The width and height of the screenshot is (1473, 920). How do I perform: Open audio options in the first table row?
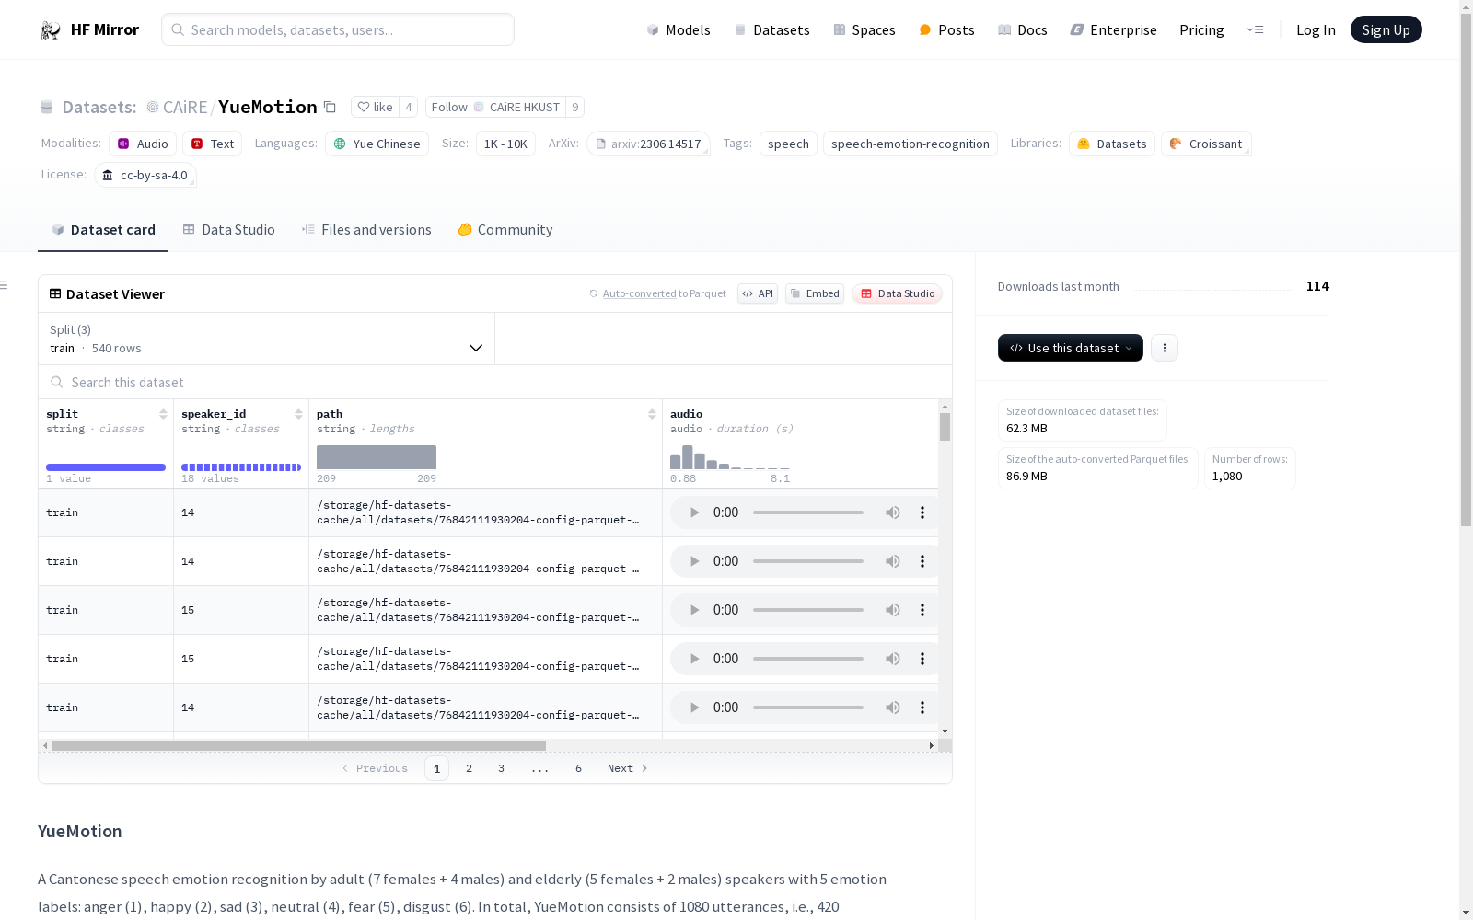click(922, 512)
